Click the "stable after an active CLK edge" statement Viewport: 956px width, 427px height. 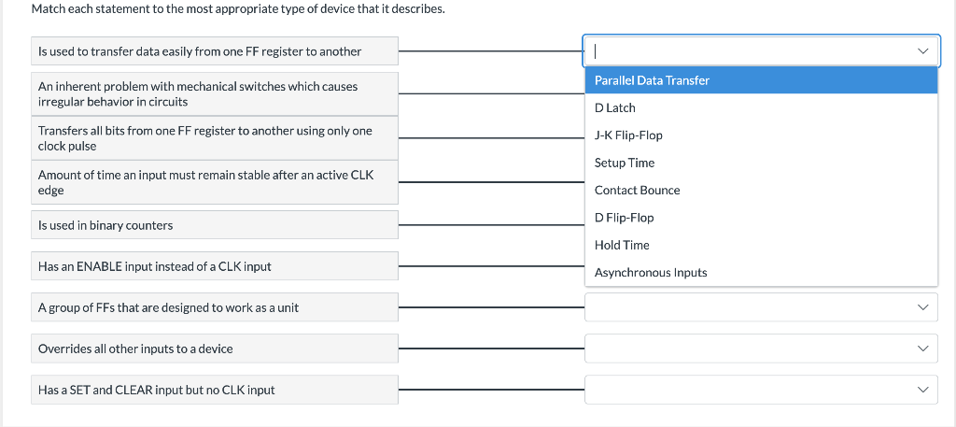click(x=215, y=182)
